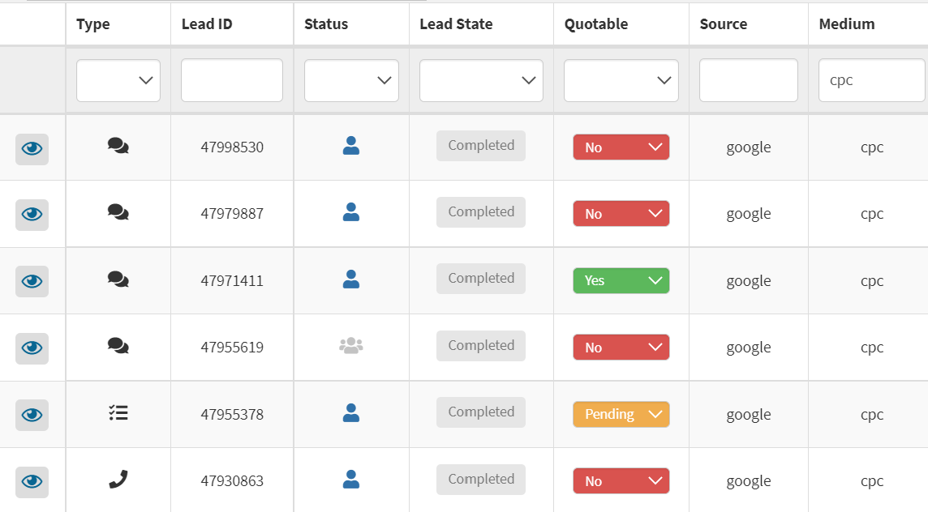Select Lead ID text 47955619

232,347
